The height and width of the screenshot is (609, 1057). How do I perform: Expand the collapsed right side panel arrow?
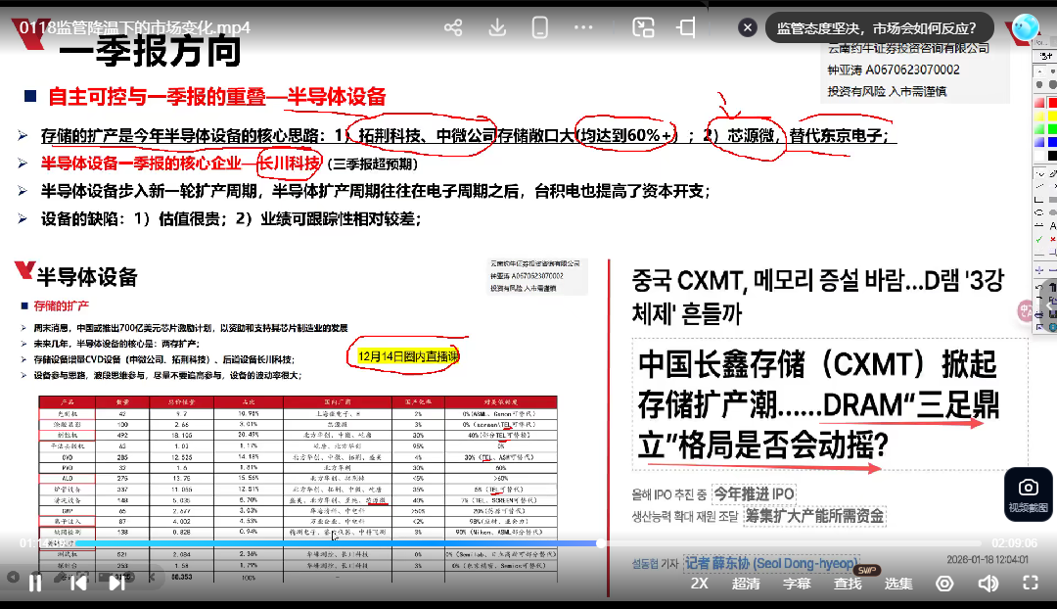click(x=1049, y=304)
